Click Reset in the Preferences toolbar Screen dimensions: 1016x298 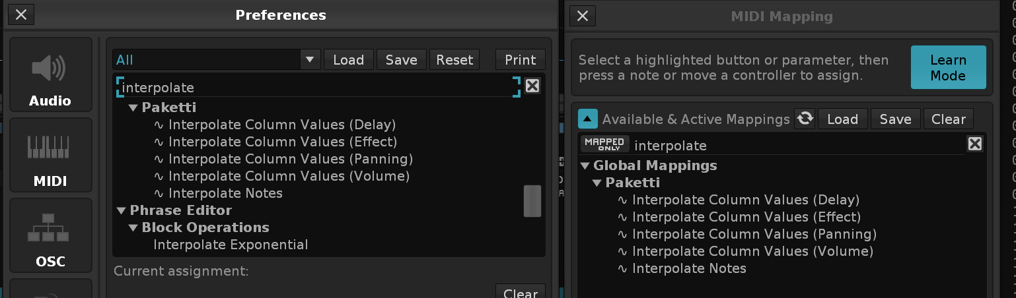pos(454,60)
